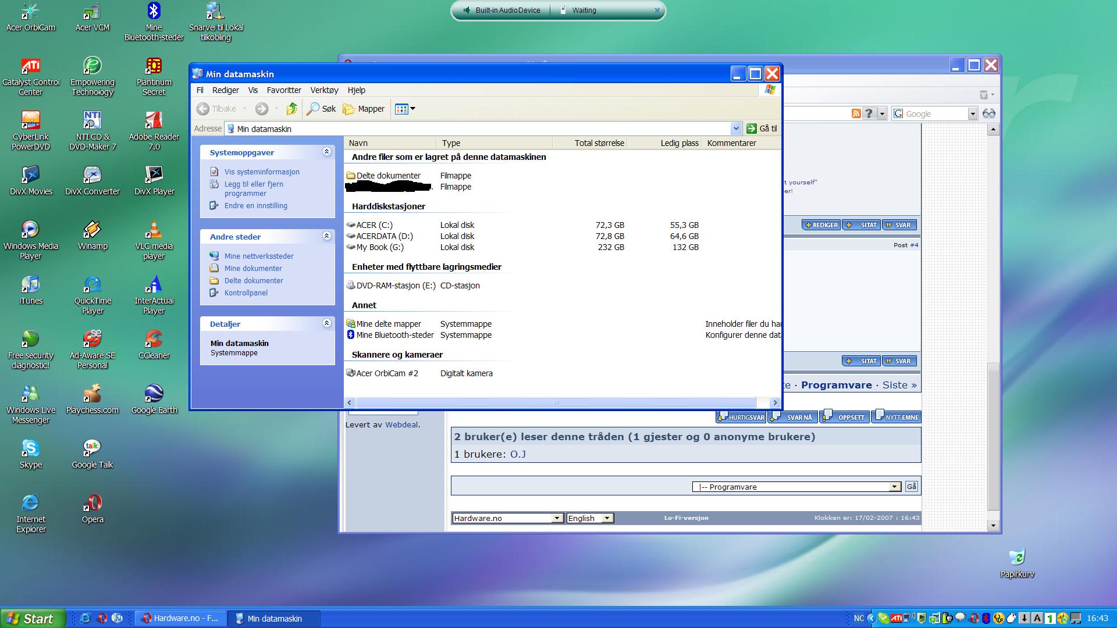Screen dimensions: 1117x628
Task: Click Søk search toolbar button
Action: (322, 109)
